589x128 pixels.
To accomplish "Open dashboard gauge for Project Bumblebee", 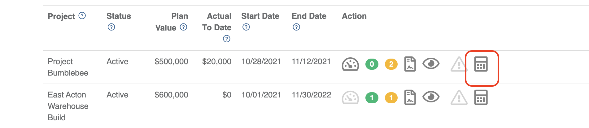I will coord(350,64).
